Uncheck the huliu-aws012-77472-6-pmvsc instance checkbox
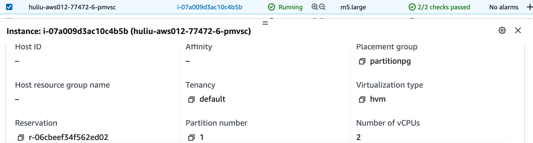The width and height of the screenshot is (533, 143). click(9, 7)
